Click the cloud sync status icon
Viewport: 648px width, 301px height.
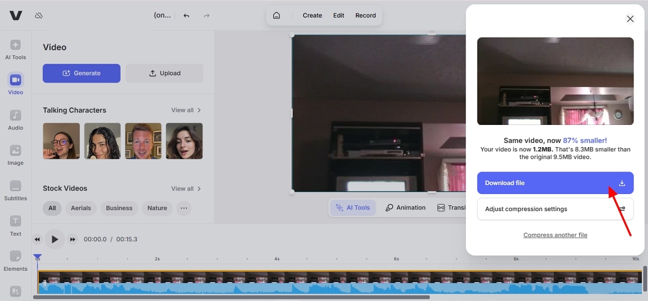click(39, 15)
